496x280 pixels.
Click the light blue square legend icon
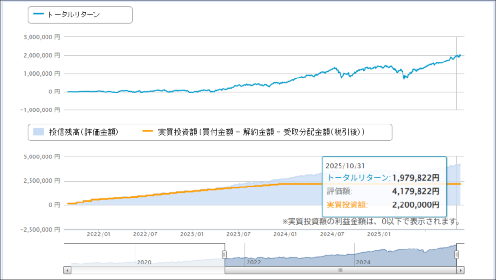pyautogui.click(x=38, y=132)
